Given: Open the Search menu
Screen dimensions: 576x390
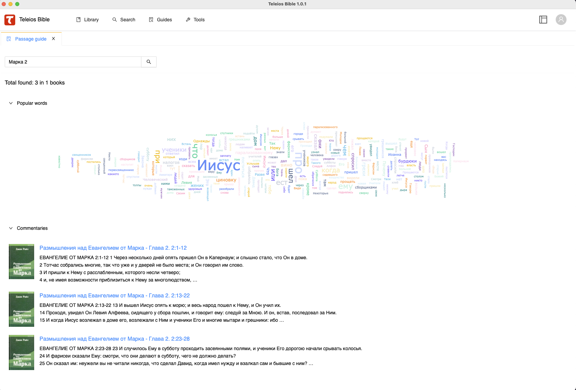Looking at the screenshot, I should (x=124, y=20).
